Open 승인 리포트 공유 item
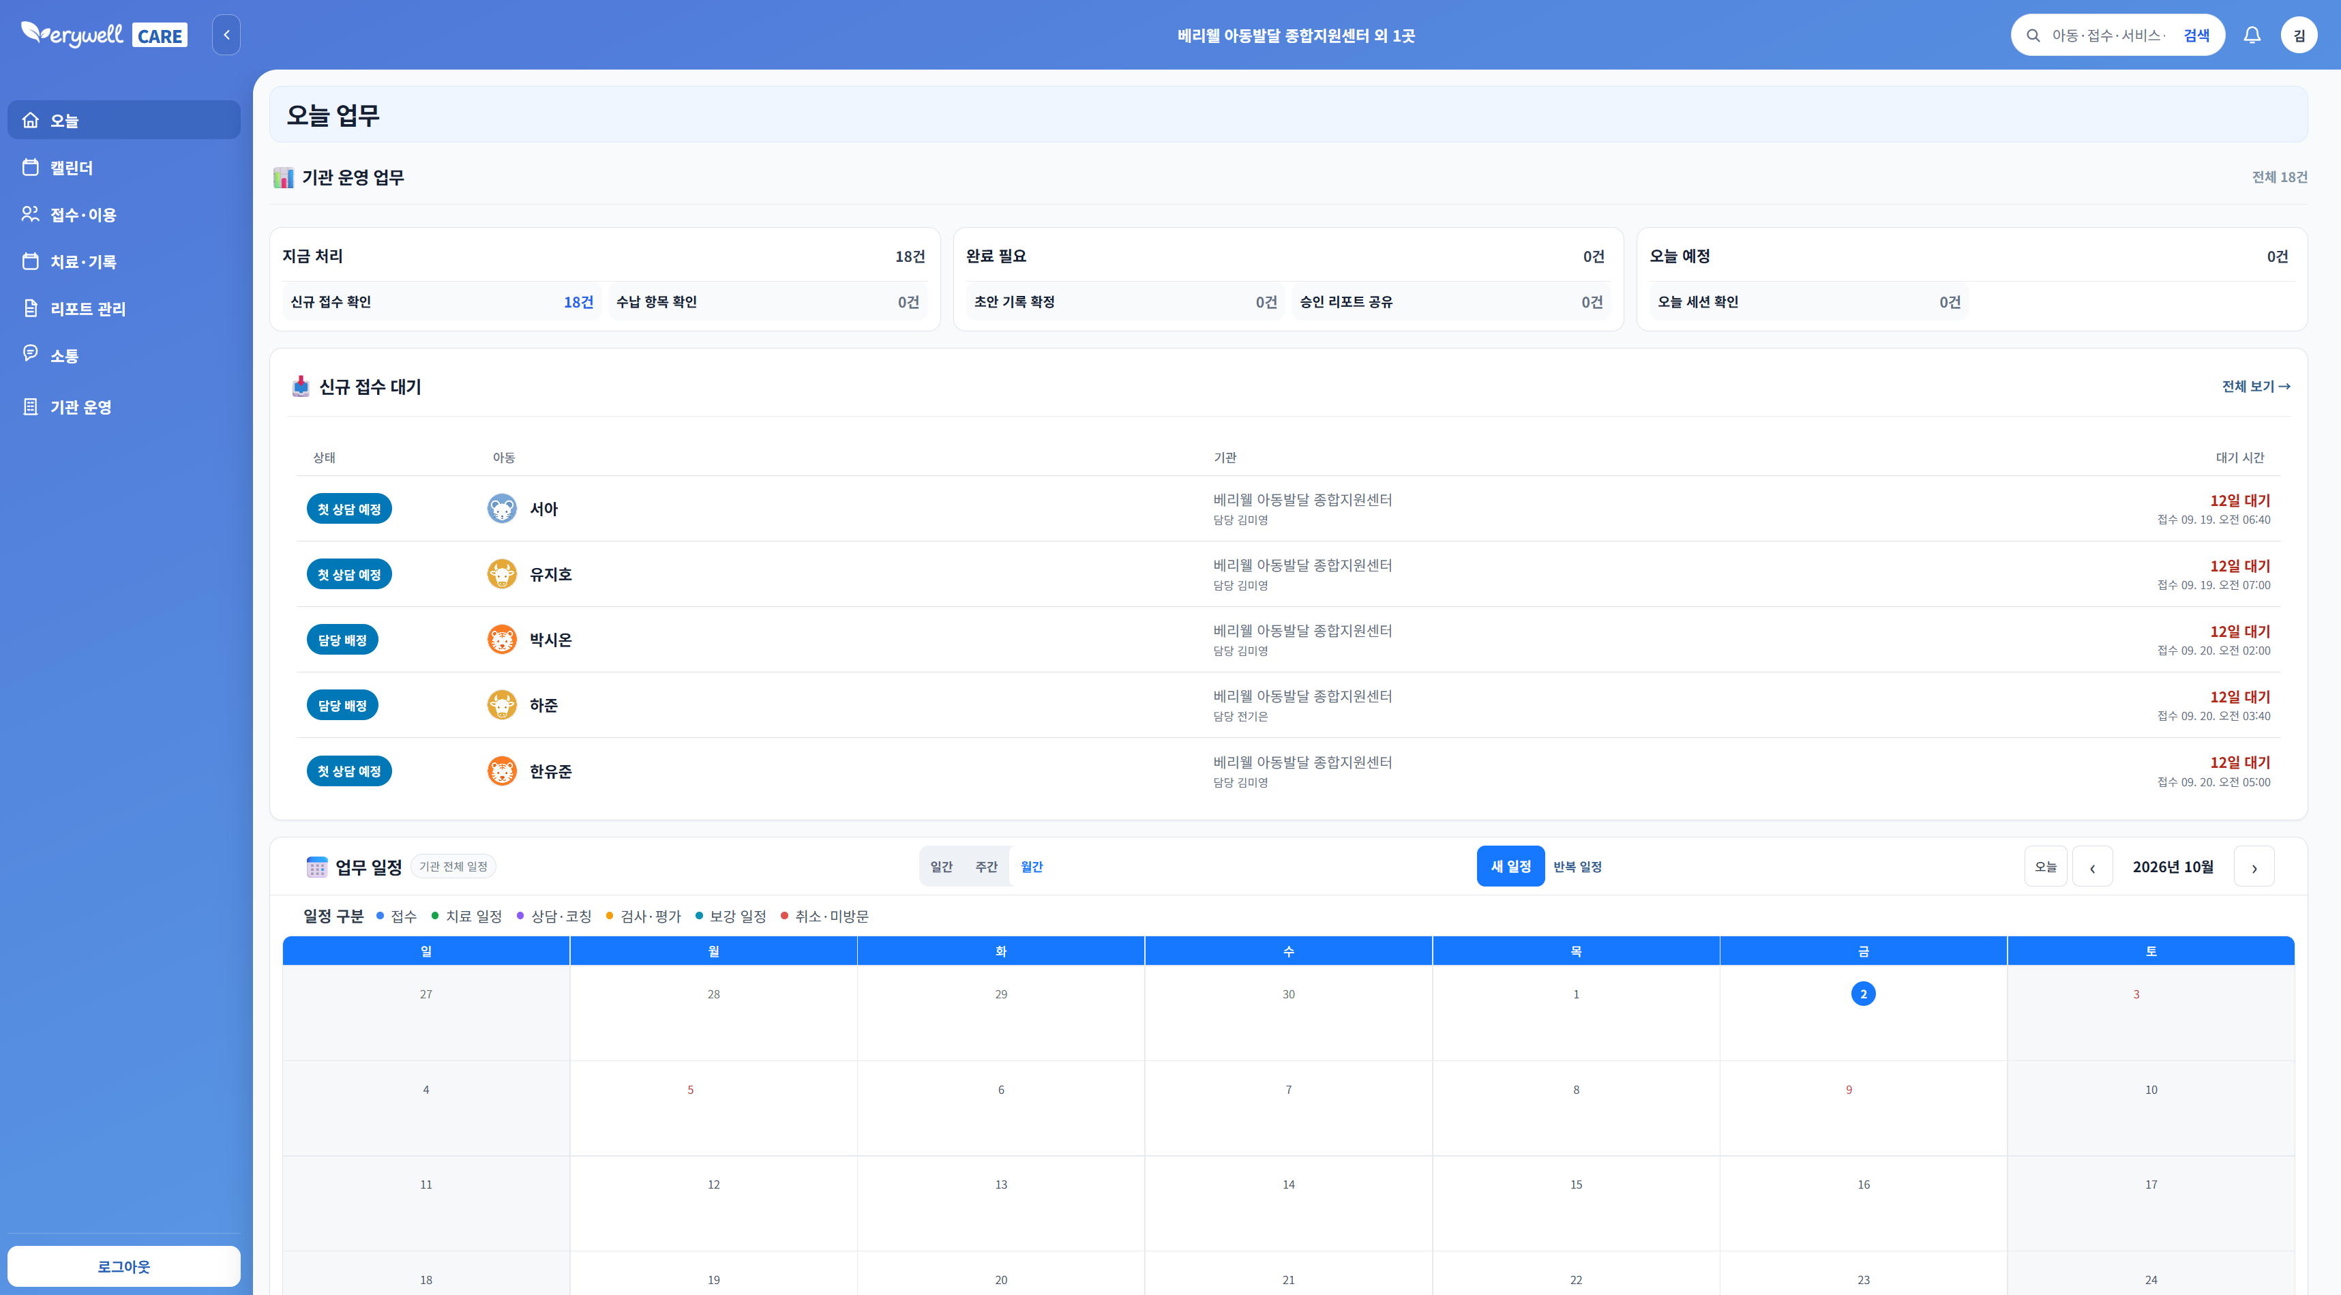 1451,301
